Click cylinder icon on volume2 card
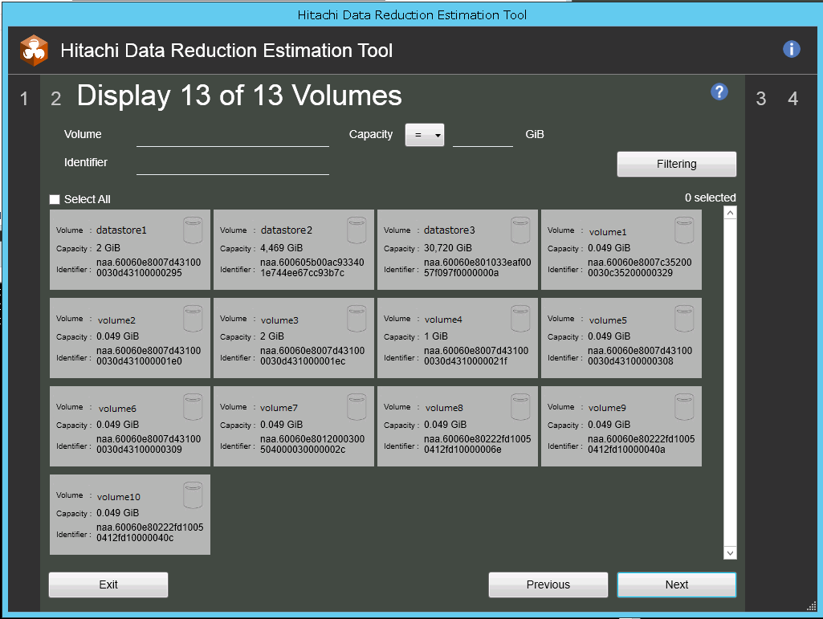Viewport: 823px width, 619px height. 193,319
